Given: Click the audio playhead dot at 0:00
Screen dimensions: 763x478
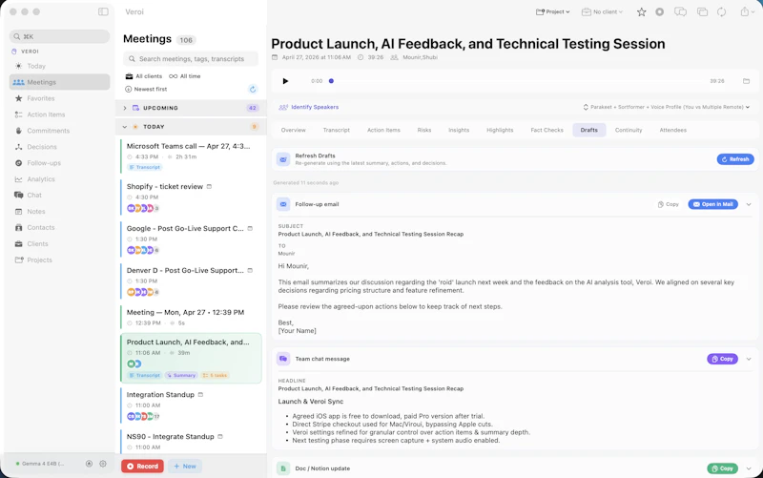Looking at the screenshot, I should 331,81.
